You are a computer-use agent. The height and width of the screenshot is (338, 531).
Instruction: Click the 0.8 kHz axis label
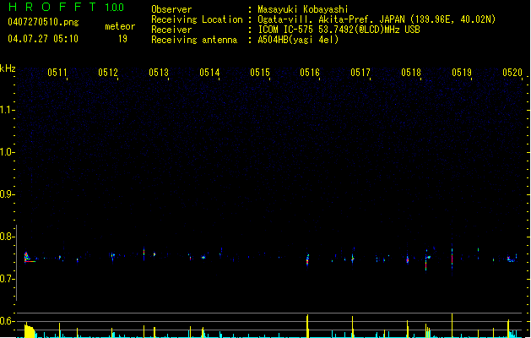coord(7,237)
